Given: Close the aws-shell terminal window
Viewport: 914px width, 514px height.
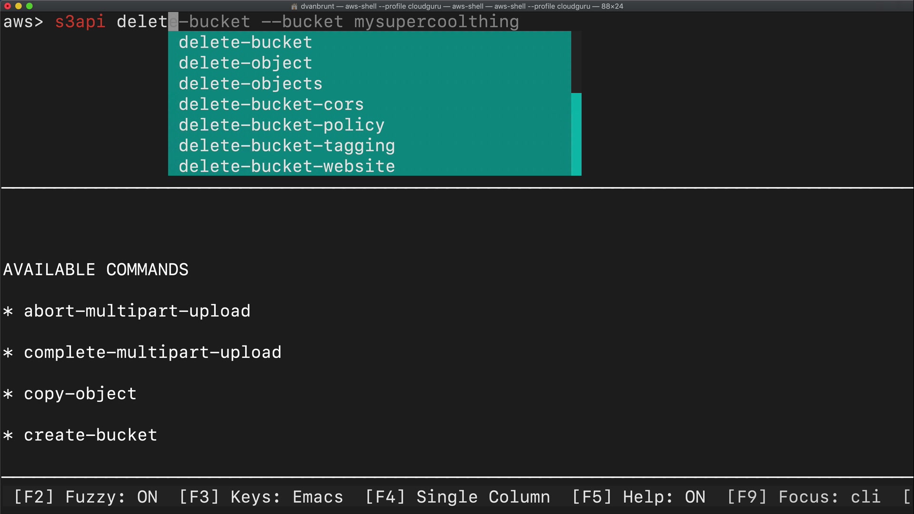Looking at the screenshot, I should coord(8,6).
